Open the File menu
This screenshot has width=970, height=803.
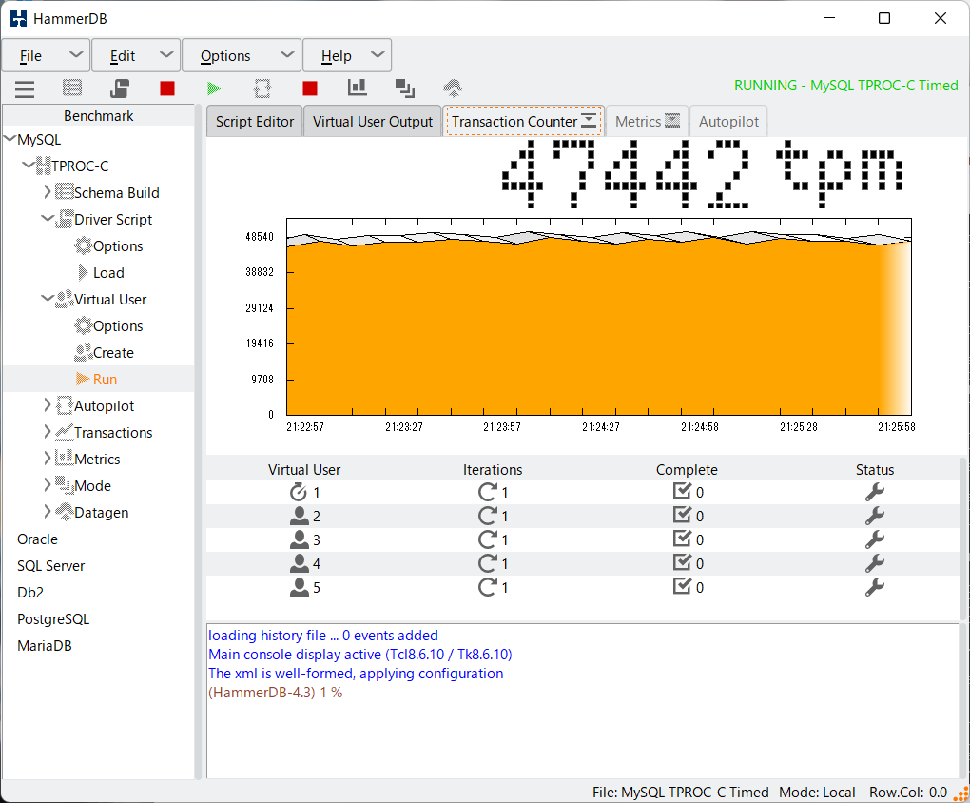click(x=47, y=56)
